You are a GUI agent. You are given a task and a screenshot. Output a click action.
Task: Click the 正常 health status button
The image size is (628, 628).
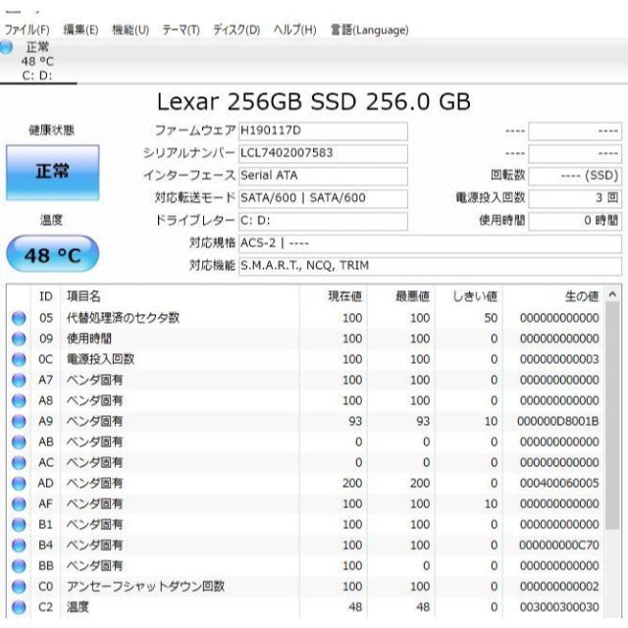tap(52, 173)
